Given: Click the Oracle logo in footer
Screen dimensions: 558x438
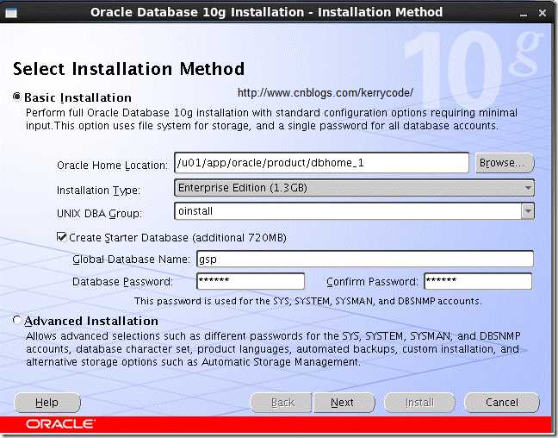Looking at the screenshot, I should (x=60, y=423).
